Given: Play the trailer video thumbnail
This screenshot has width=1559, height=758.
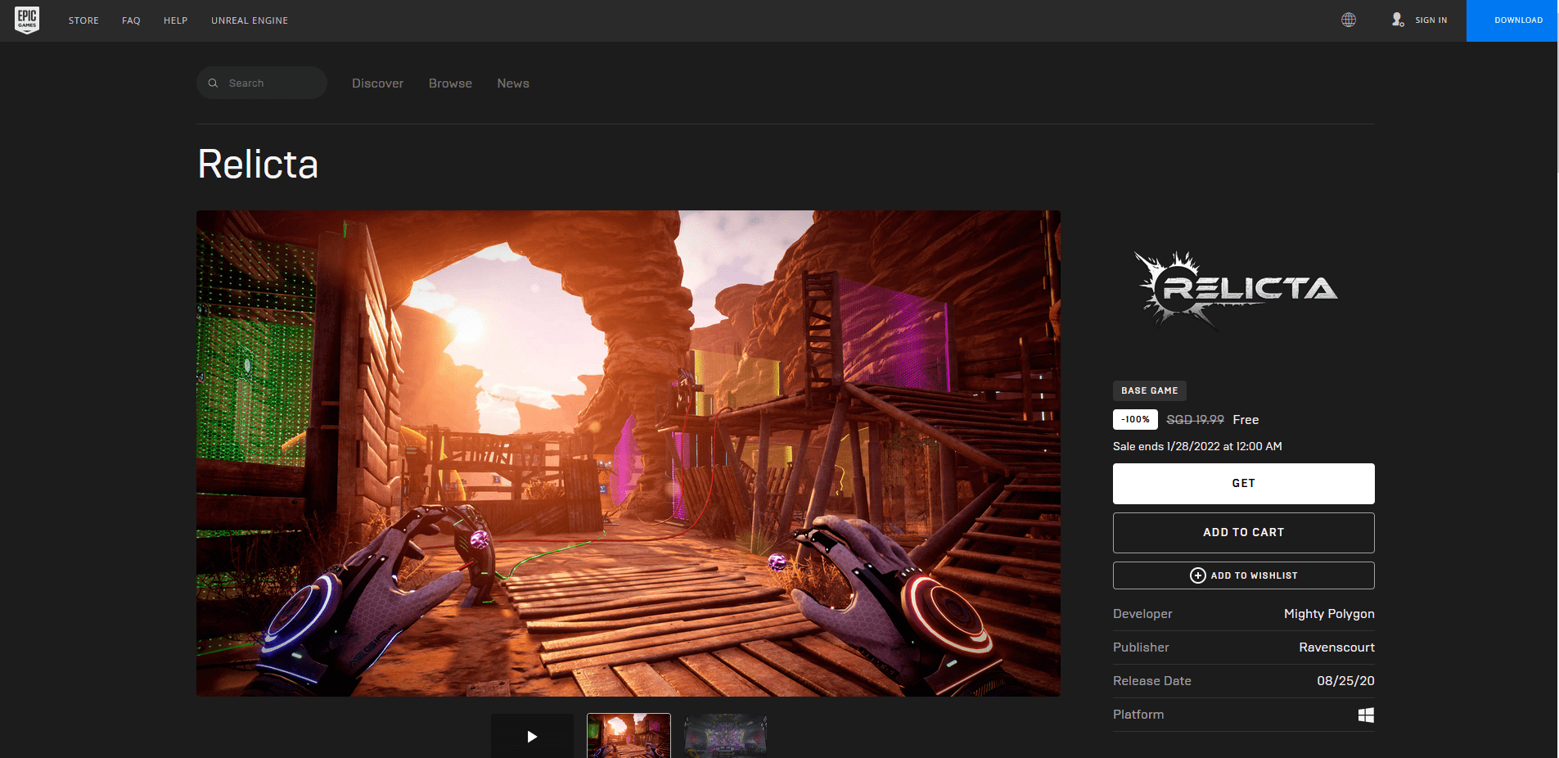Looking at the screenshot, I should click(532, 736).
